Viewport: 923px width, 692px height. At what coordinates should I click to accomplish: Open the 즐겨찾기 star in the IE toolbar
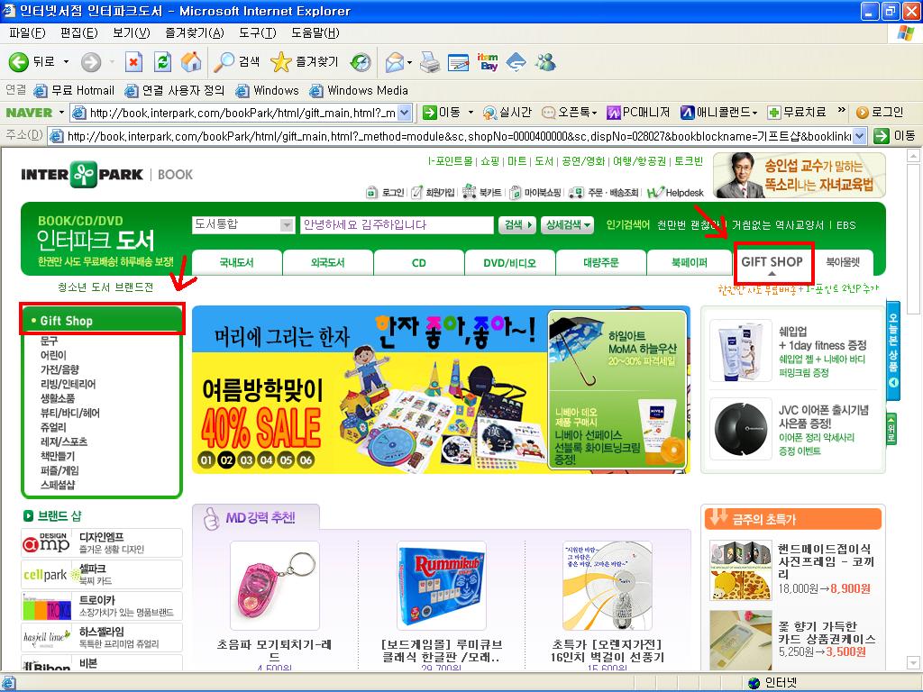[305, 61]
